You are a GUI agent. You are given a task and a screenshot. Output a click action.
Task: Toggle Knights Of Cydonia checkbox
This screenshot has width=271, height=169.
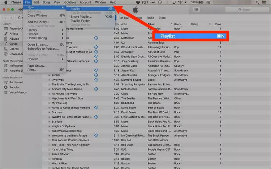click(49, 126)
